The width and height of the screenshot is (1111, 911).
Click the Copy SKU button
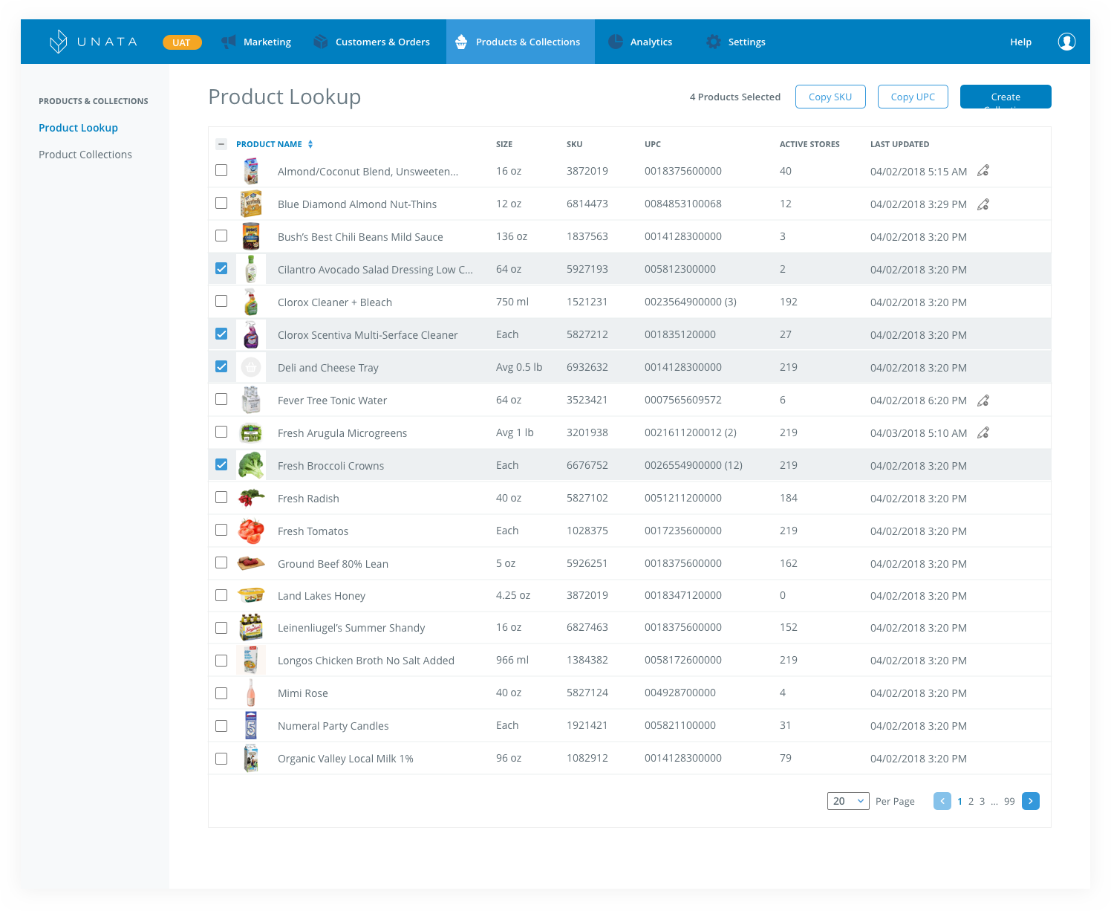[x=830, y=97]
